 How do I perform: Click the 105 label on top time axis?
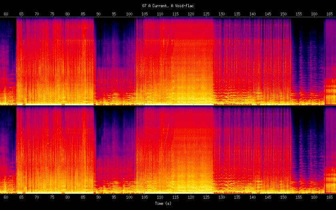point(145,14)
